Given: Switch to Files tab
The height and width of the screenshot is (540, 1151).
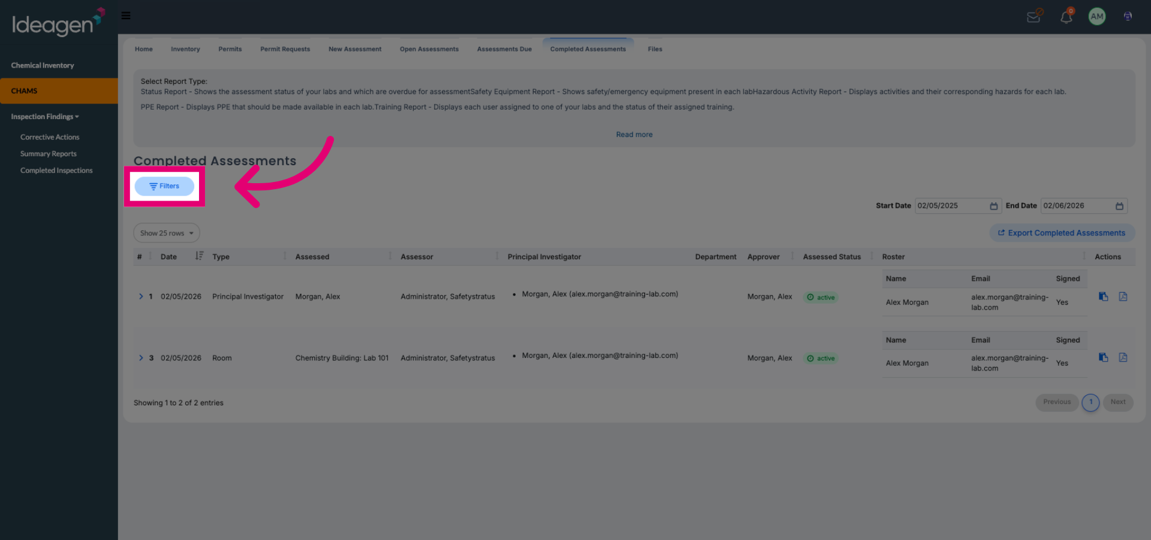Looking at the screenshot, I should 655,49.
